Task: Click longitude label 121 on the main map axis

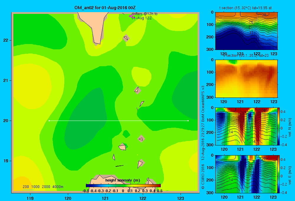Action: click(x=105, y=198)
